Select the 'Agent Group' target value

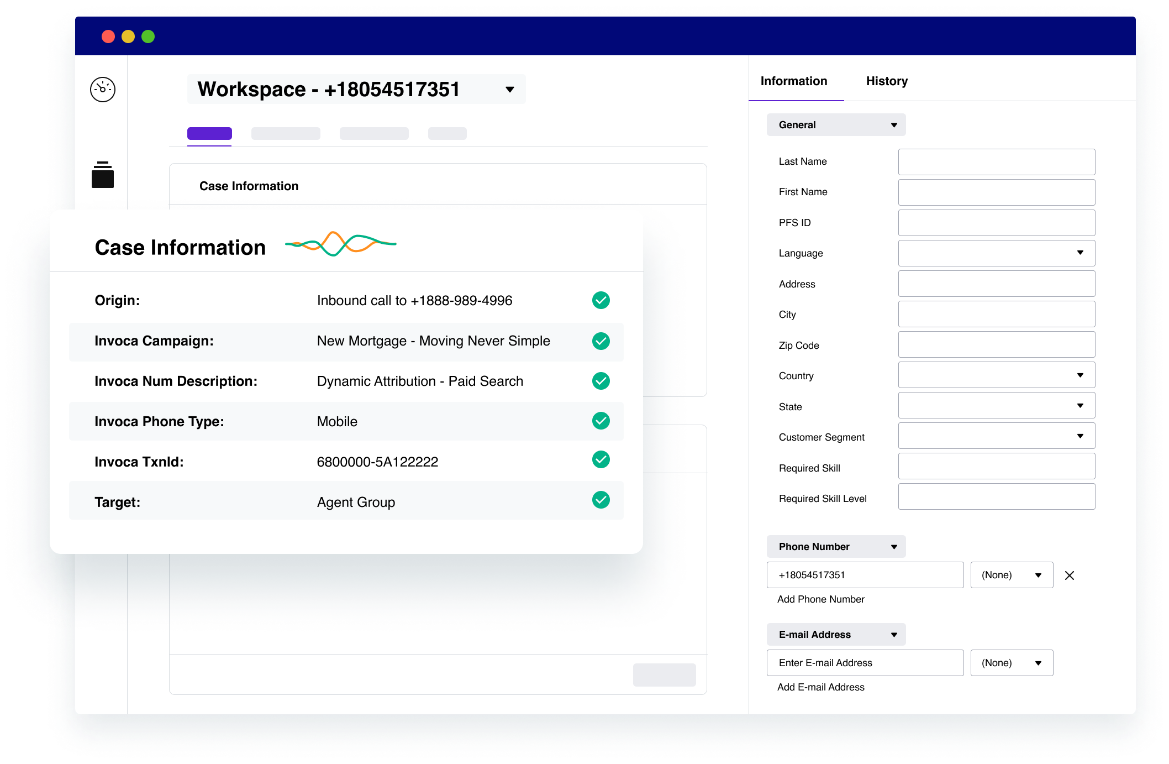(356, 503)
